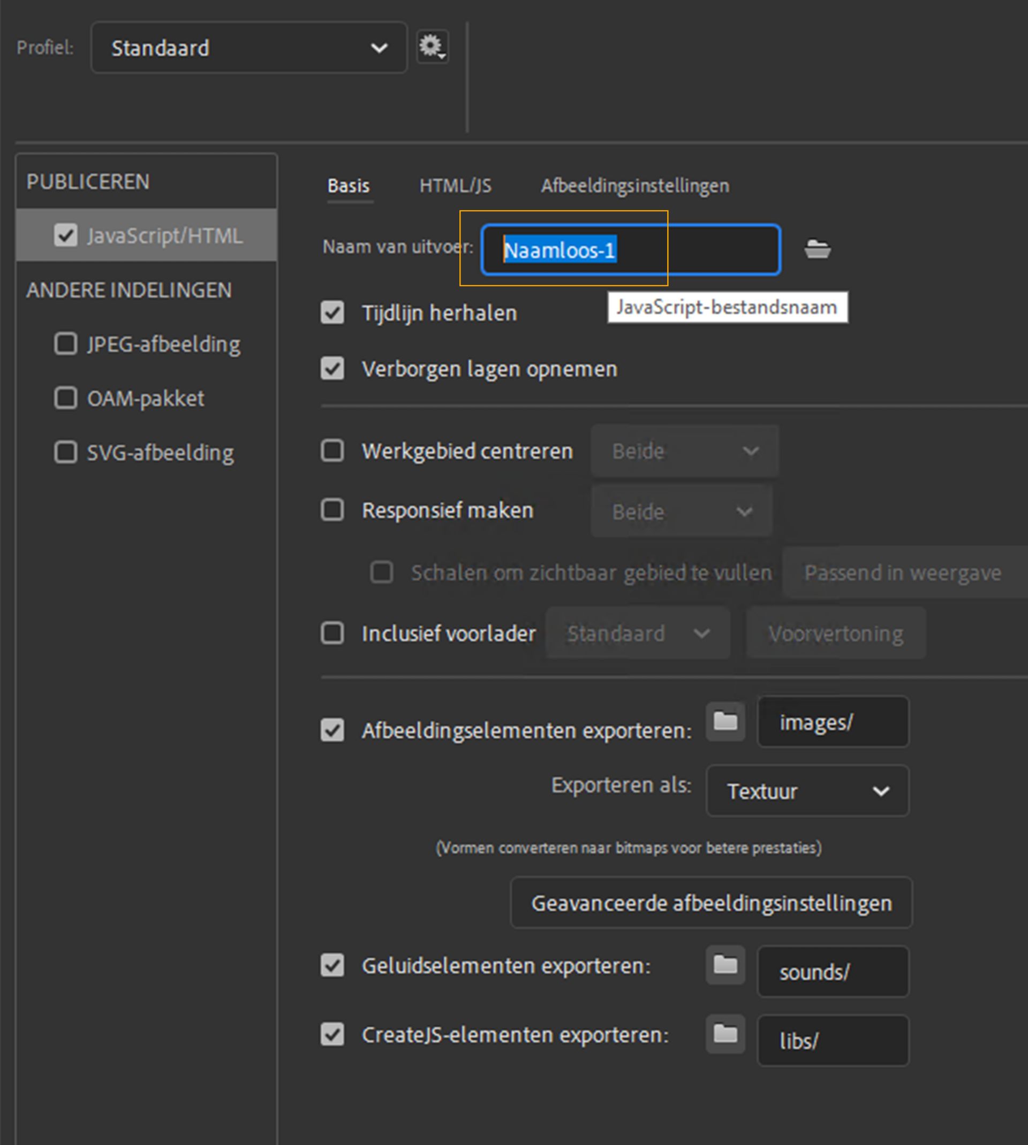Screen dimensions: 1028x1145
Task: Enable the OAM-pakket checkbox
Action: [65, 398]
